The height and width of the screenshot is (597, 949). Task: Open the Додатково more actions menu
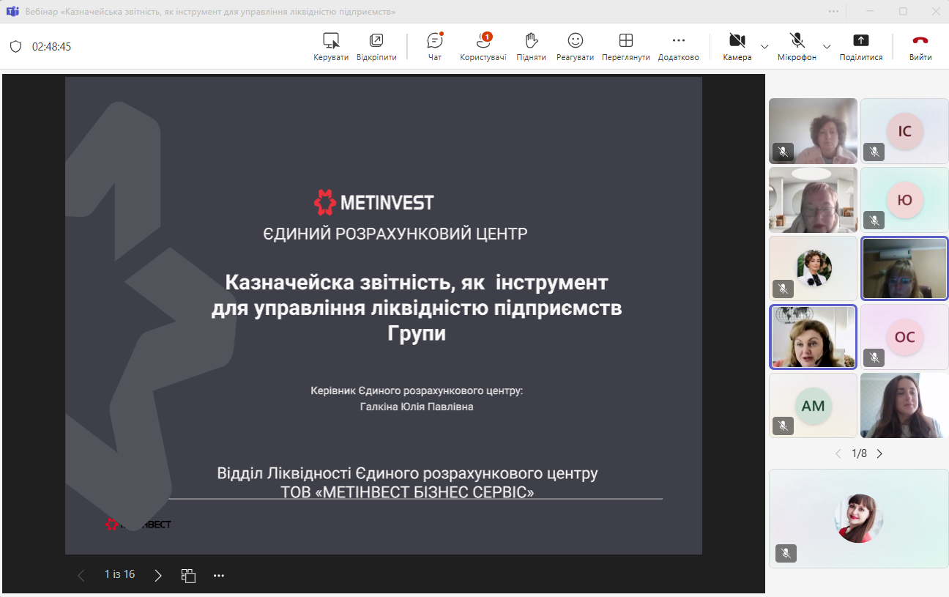pyautogui.click(x=678, y=46)
